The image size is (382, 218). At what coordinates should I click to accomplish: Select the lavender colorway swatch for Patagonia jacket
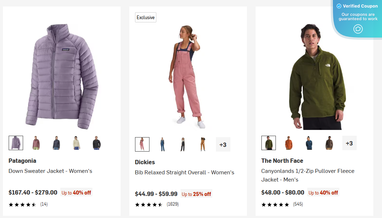(x=15, y=143)
